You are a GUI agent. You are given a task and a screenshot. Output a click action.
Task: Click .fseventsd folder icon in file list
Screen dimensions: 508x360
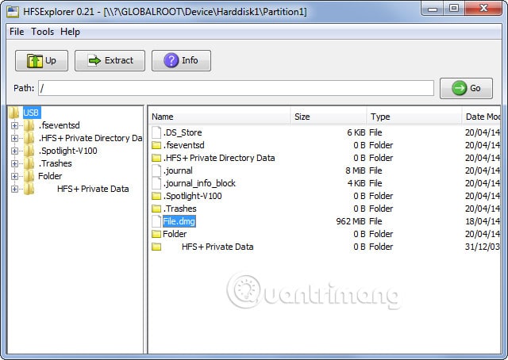pyautogui.click(x=156, y=145)
